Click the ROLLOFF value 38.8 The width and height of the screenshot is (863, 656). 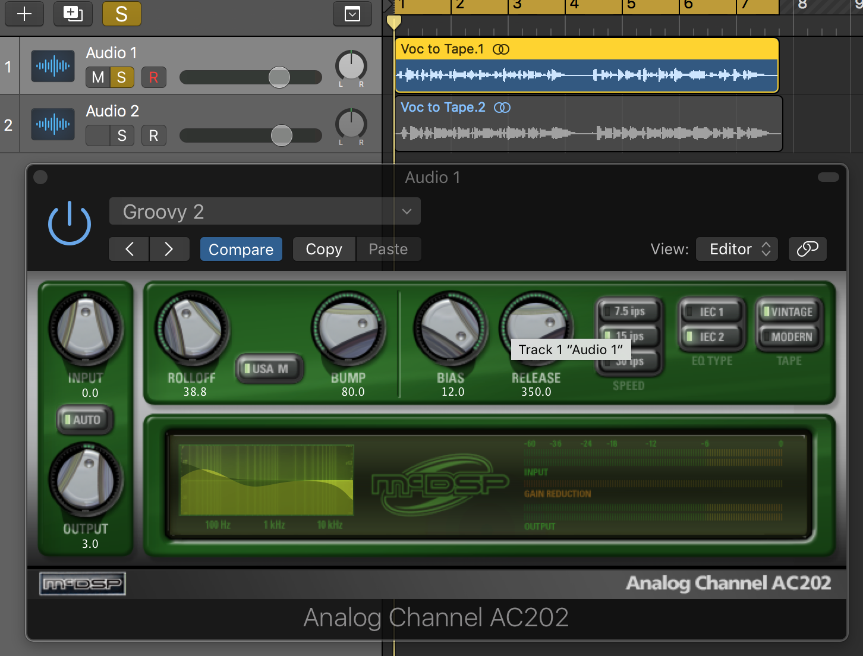coord(195,392)
